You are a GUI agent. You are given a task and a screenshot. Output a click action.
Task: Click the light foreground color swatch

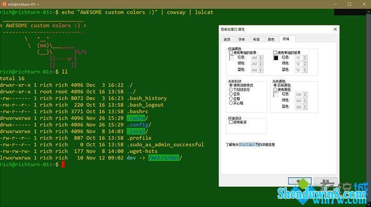coord(232,58)
